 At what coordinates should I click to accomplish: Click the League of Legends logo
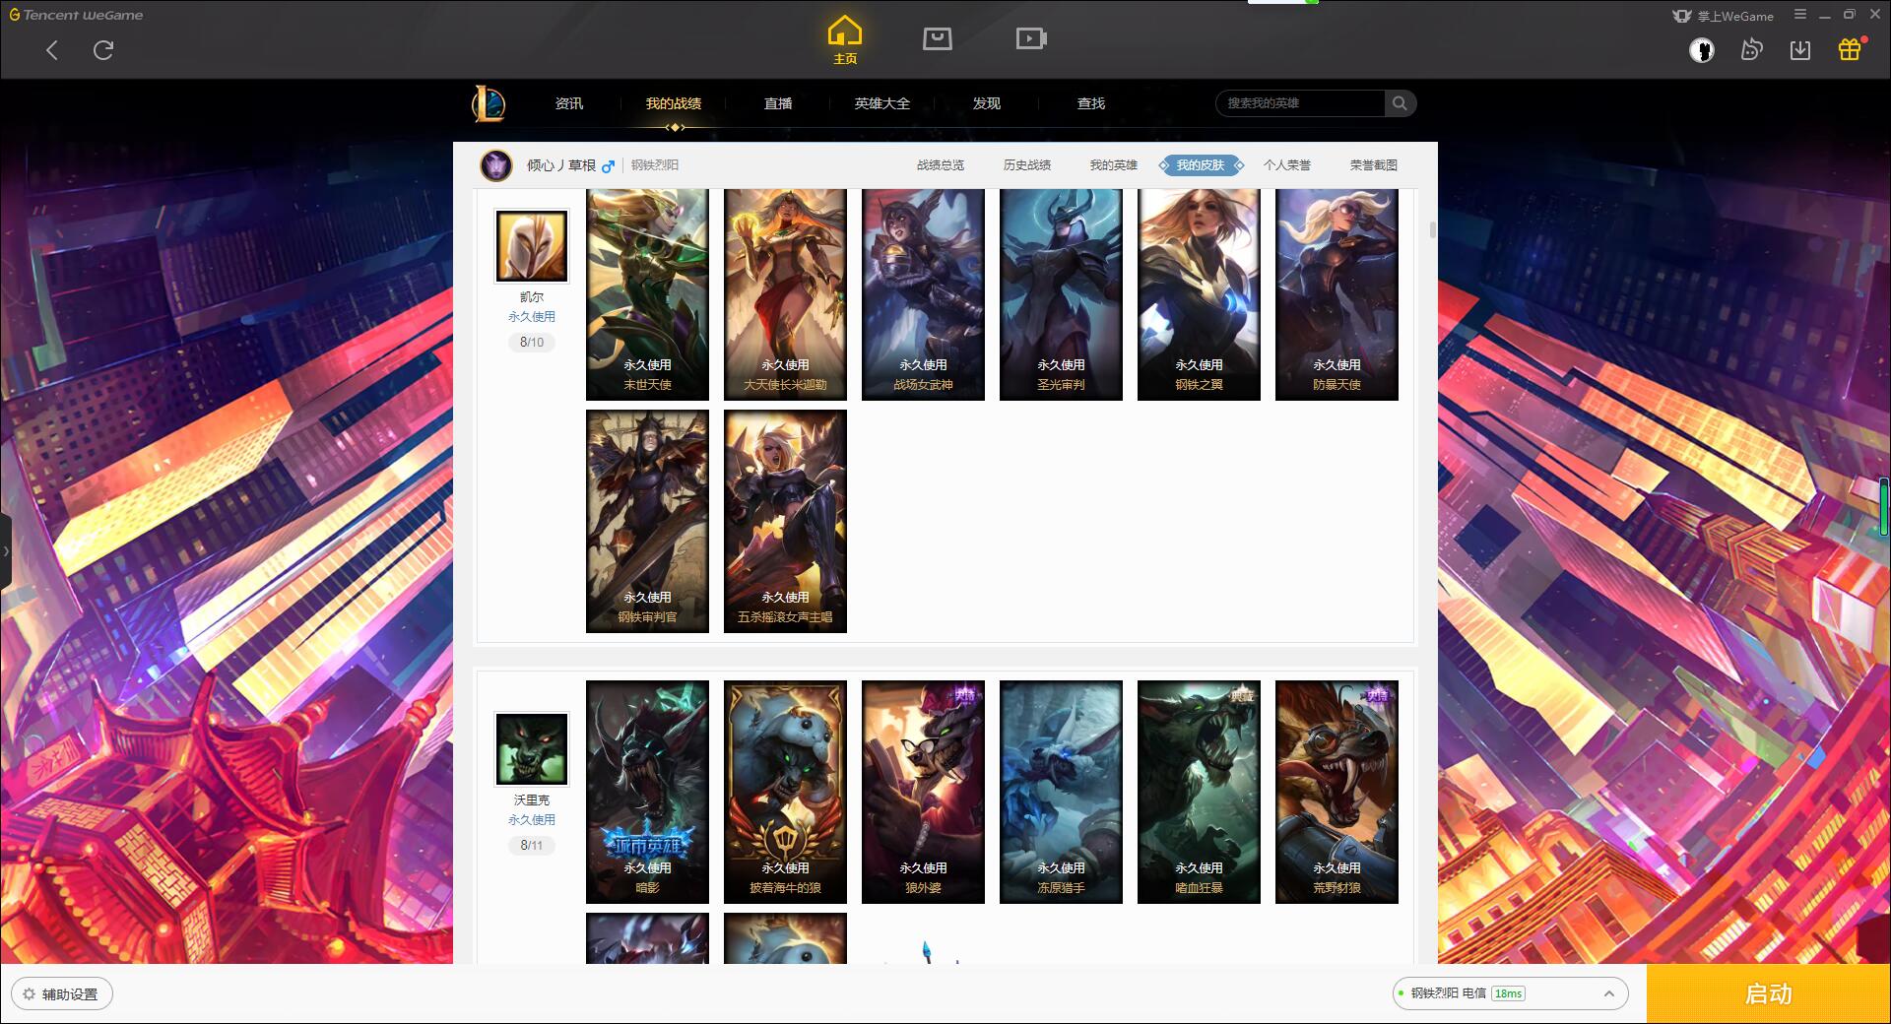(489, 103)
